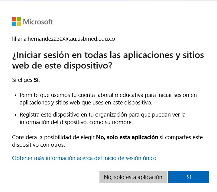Click the ¿Iniciar sesión en todas heading

coord(108,60)
